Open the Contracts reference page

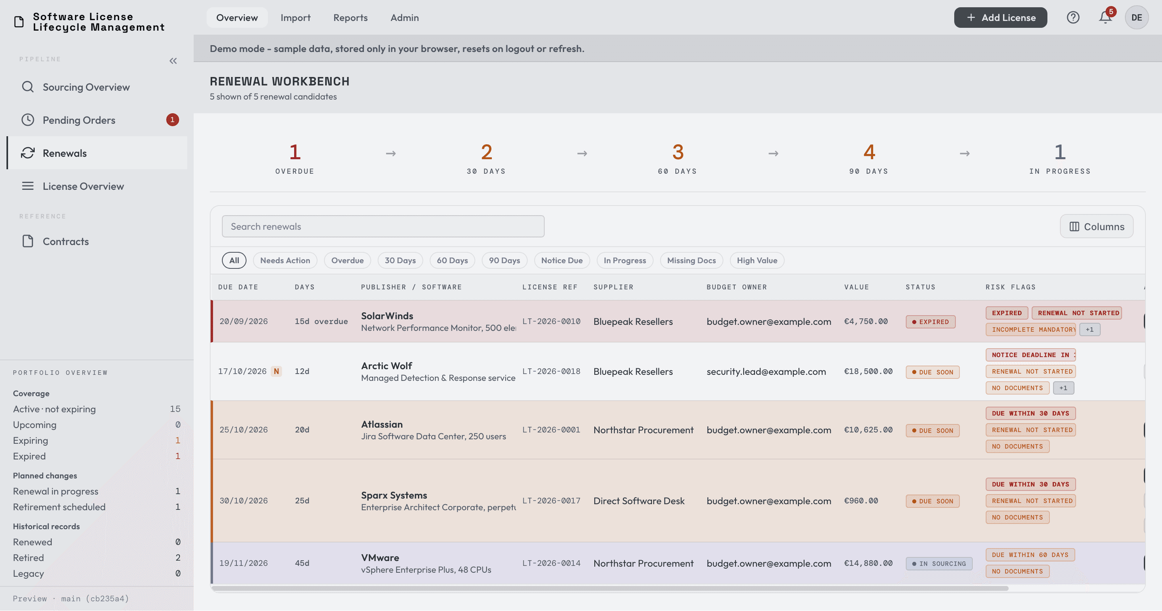click(97, 241)
